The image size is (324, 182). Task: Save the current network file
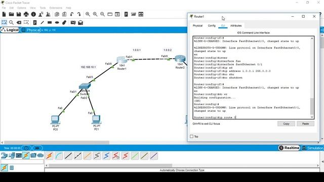(x=19, y=14)
